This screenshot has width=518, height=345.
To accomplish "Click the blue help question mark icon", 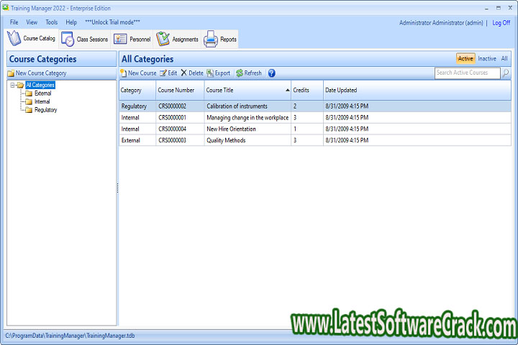I will click(x=271, y=73).
